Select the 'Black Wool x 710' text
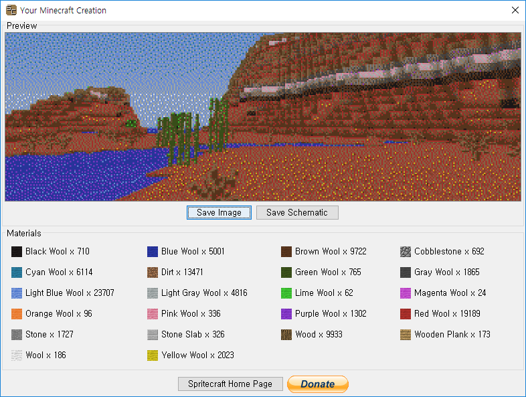Screen dimensions: 526x397 [58, 251]
